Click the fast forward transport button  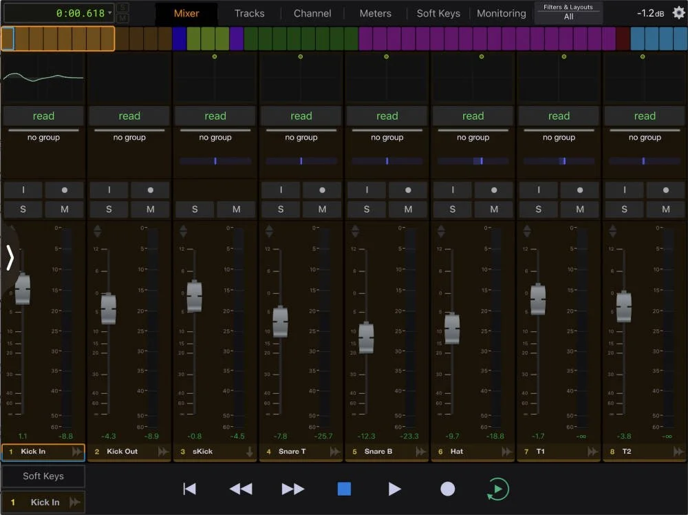point(292,489)
